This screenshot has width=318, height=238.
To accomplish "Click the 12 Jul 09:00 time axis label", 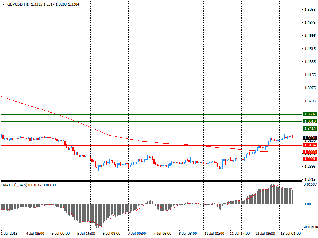I will click(265, 234).
